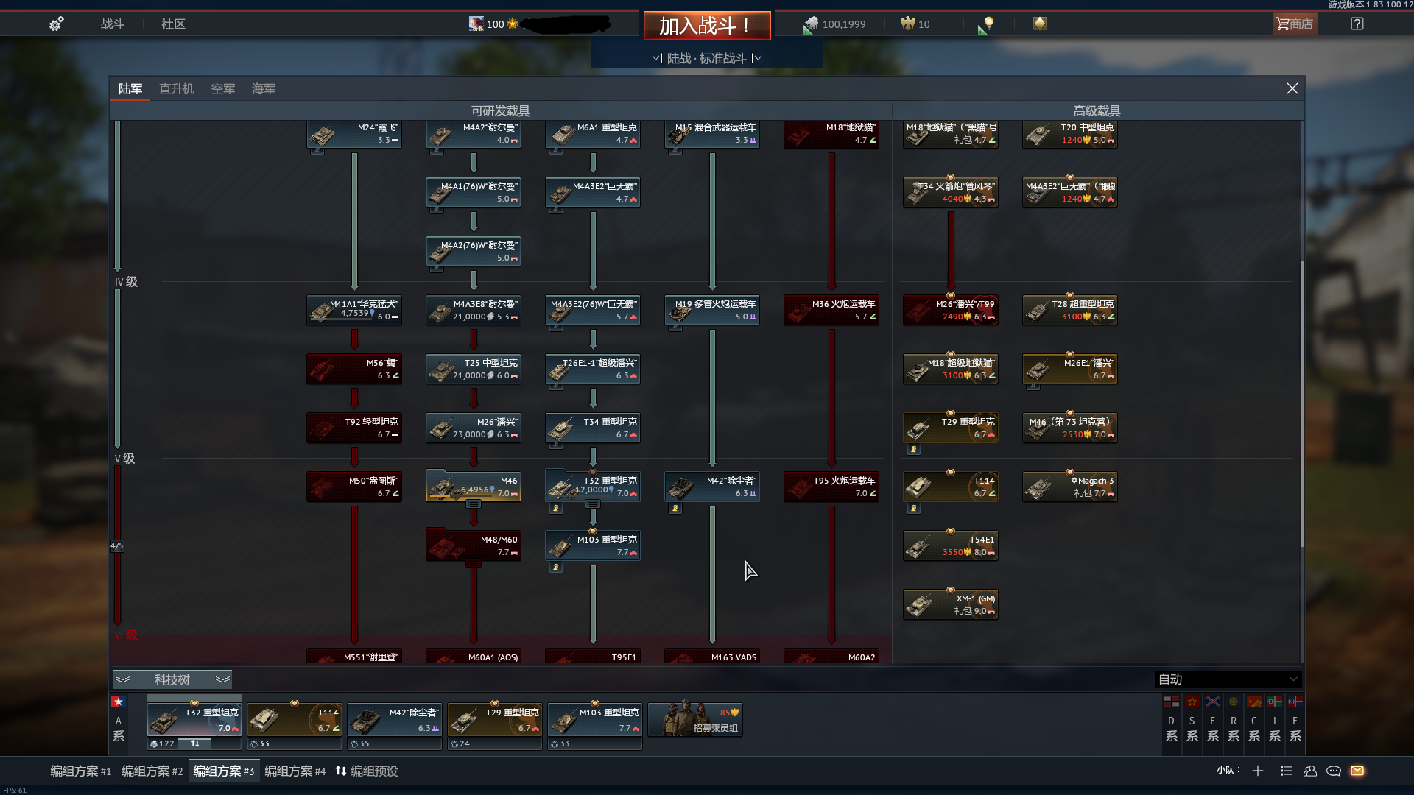Select the M56 蝎 vehicle card
1414x795 pixels.
354,369
